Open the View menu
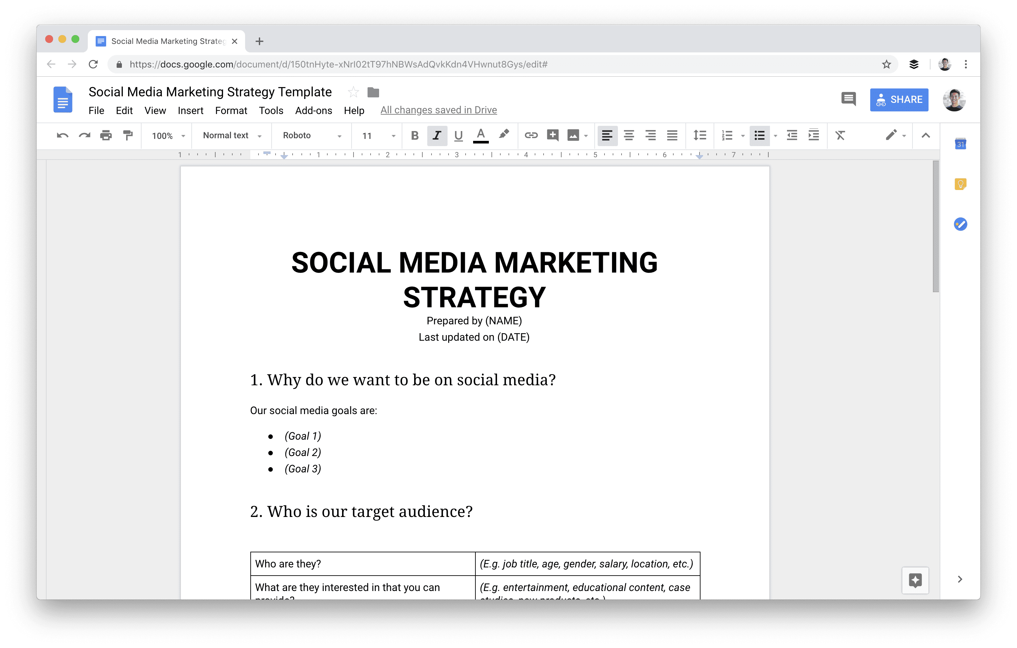The image size is (1017, 648). [155, 111]
